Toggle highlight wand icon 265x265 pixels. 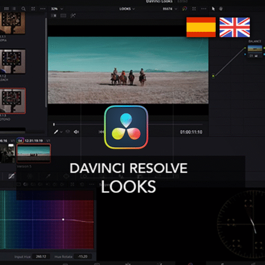(x=73, y=16)
